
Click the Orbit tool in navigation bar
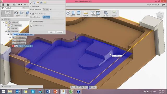72,87
